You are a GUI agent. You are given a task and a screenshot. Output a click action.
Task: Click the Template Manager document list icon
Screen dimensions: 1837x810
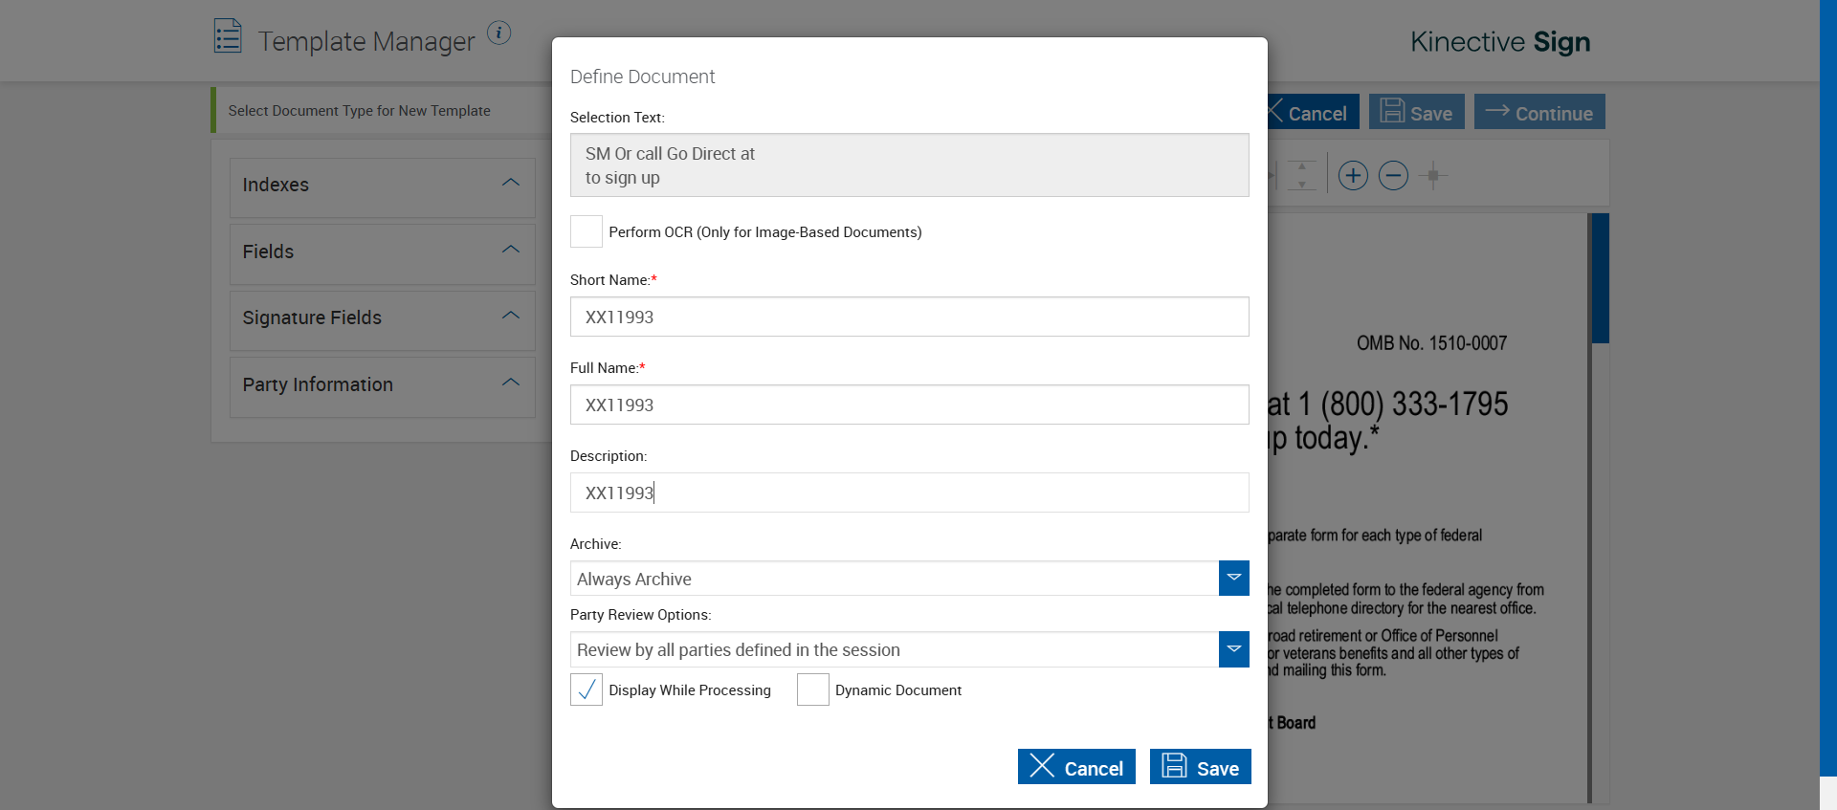coord(228,36)
